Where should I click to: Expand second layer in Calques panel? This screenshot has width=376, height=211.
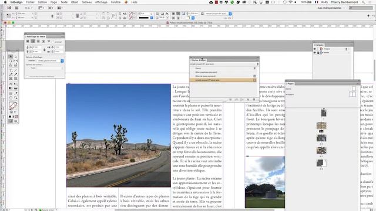click(x=322, y=53)
